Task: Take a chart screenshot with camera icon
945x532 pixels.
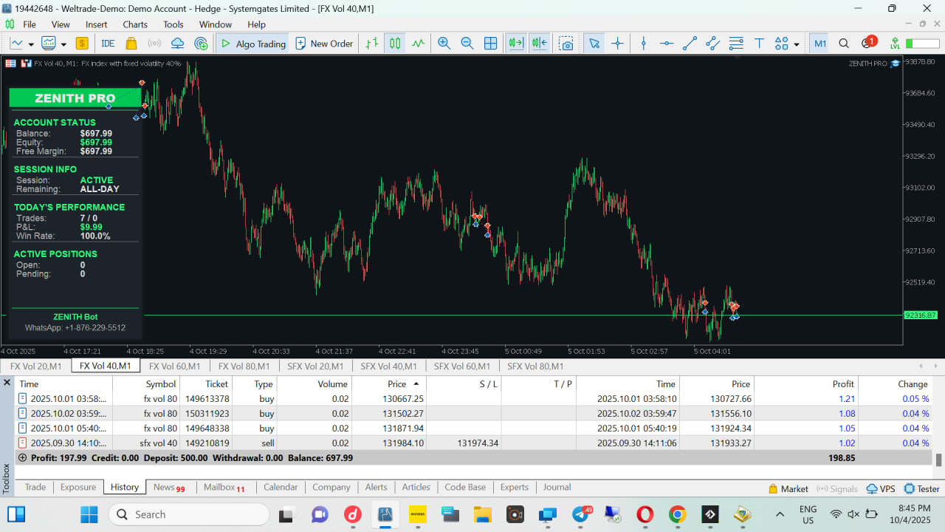Action: click(x=566, y=44)
